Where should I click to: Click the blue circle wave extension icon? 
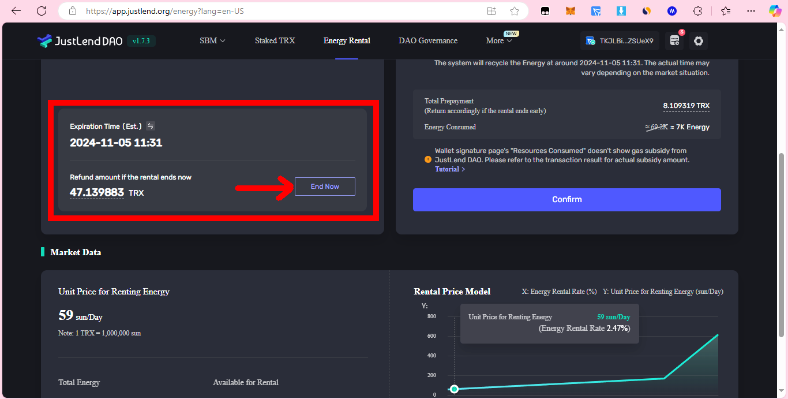point(672,11)
